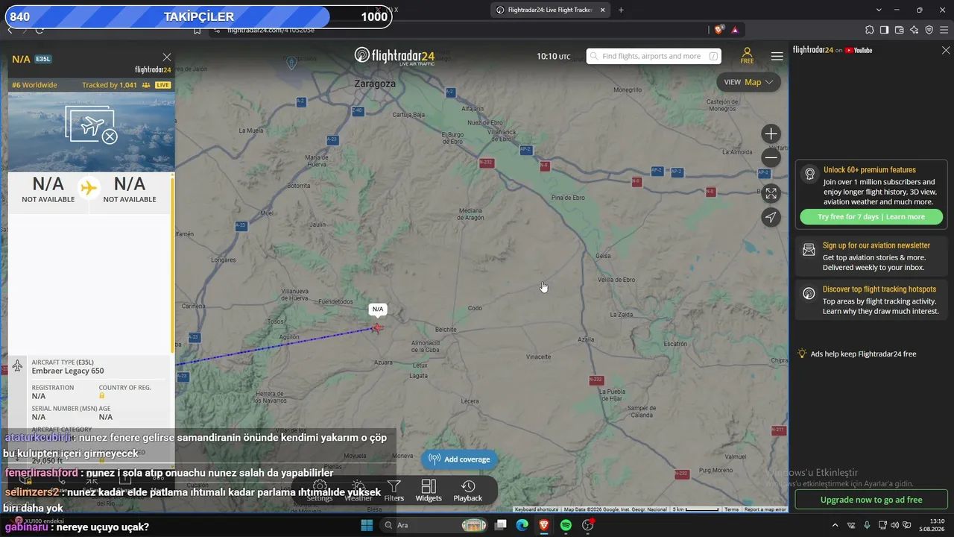
Task: Click the flight search input field
Action: (654, 56)
